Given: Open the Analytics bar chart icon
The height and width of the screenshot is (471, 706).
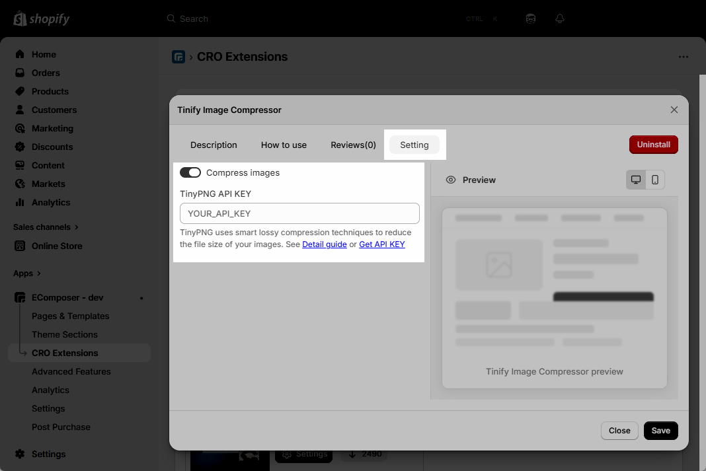Looking at the screenshot, I should (20, 202).
